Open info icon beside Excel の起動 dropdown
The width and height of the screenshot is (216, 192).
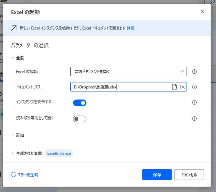coord(194,71)
